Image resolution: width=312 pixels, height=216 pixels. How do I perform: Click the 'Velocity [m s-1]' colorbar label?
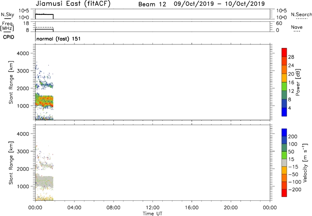click(x=305, y=163)
